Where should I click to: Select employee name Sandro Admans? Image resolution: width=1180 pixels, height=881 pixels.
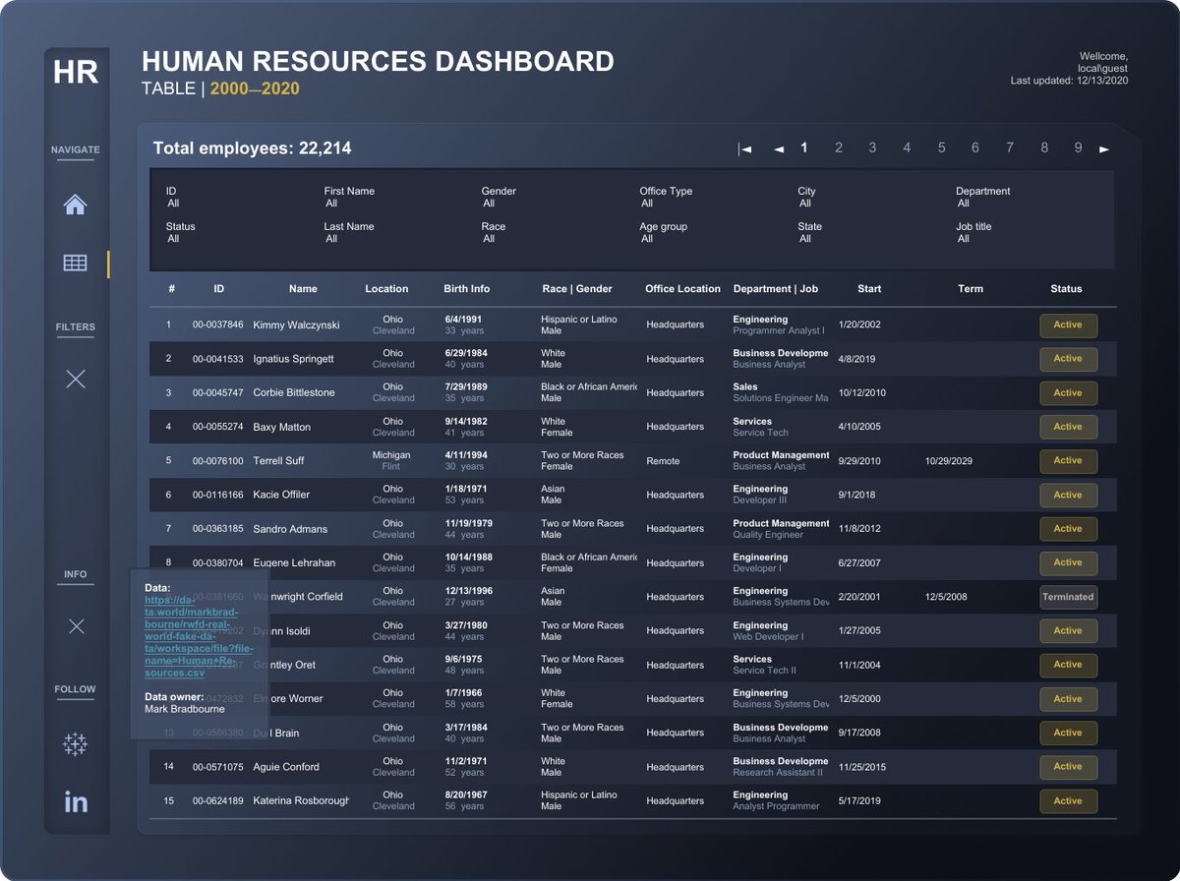tap(290, 529)
